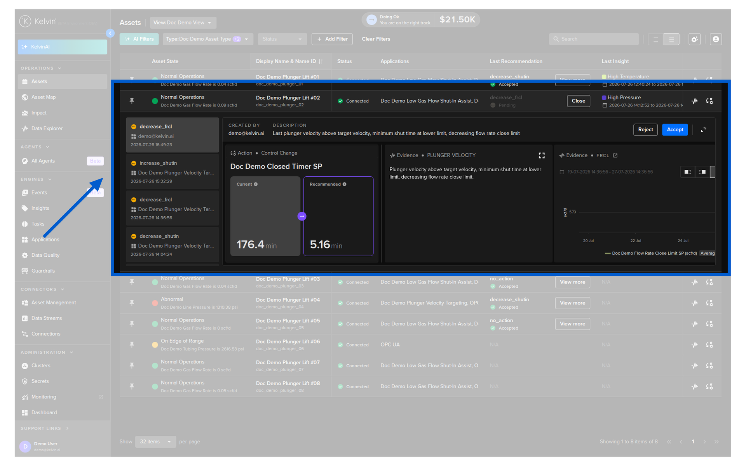Open the View: Doc Demo View dropdown
Image resolution: width=746 pixels, height=466 pixels.
(x=183, y=23)
